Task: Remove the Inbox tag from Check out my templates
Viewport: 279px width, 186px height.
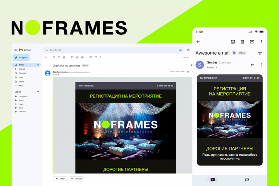Action: [x=88, y=65]
